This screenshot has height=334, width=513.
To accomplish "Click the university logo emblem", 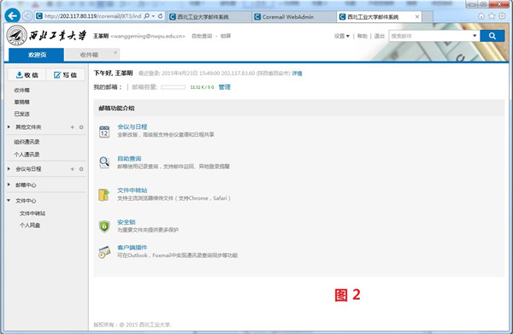I will (17, 35).
